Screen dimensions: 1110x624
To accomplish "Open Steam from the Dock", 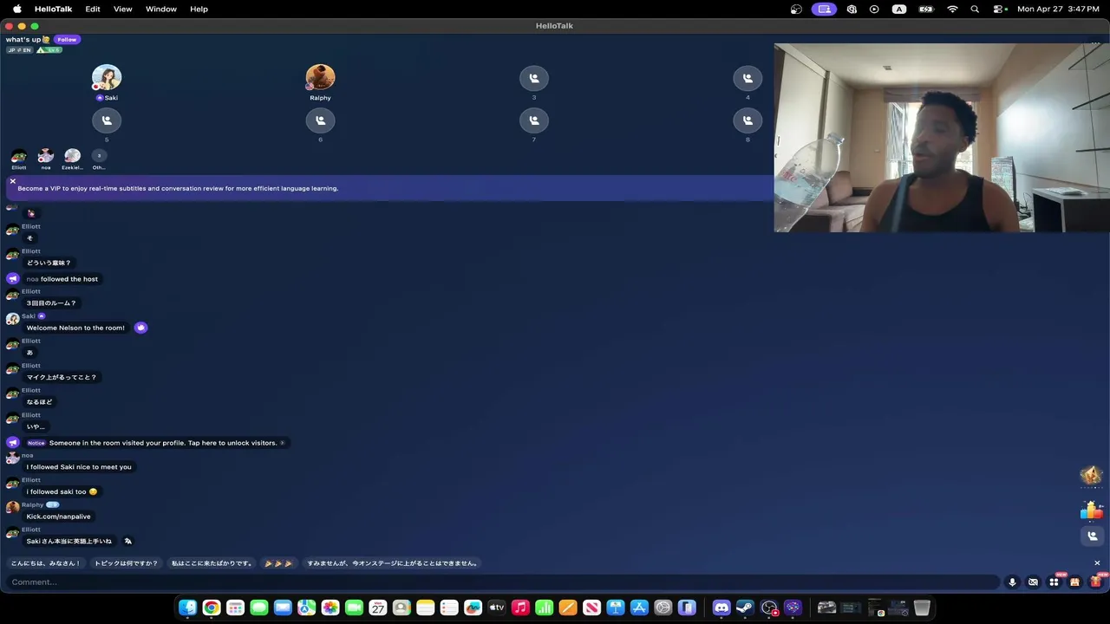I will pyautogui.click(x=745, y=608).
